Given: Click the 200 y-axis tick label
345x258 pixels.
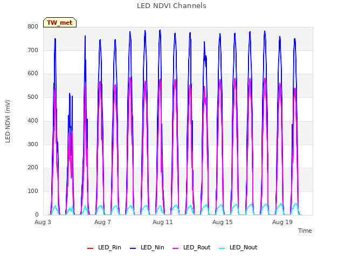Looking at the screenshot, I should (33, 167).
